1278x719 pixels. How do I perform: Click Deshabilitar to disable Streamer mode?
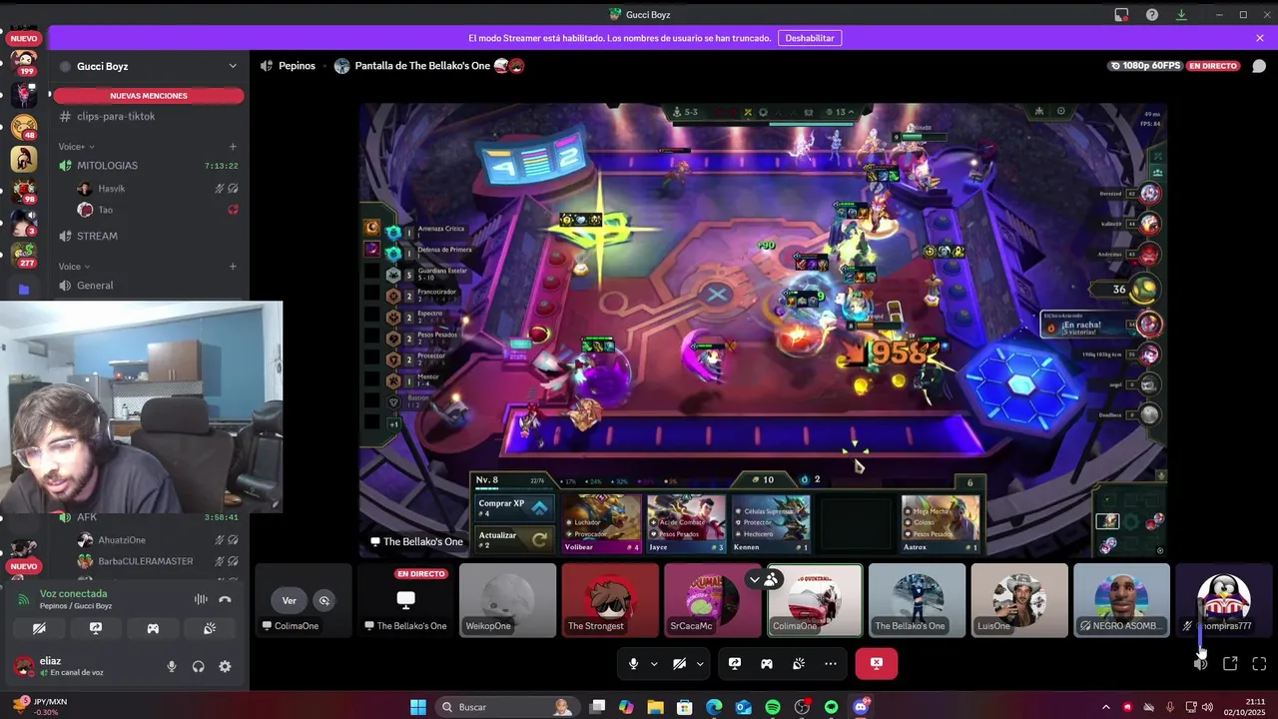(810, 38)
